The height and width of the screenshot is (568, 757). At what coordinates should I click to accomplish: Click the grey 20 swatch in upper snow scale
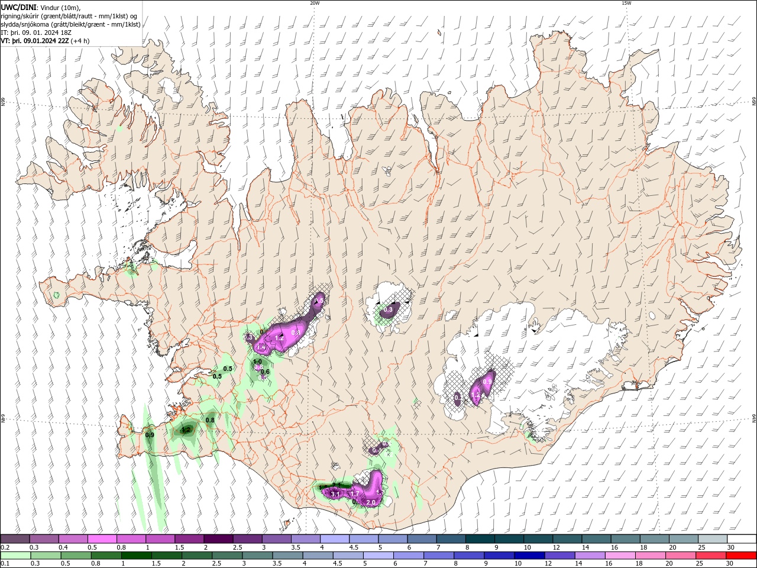tap(684, 539)
